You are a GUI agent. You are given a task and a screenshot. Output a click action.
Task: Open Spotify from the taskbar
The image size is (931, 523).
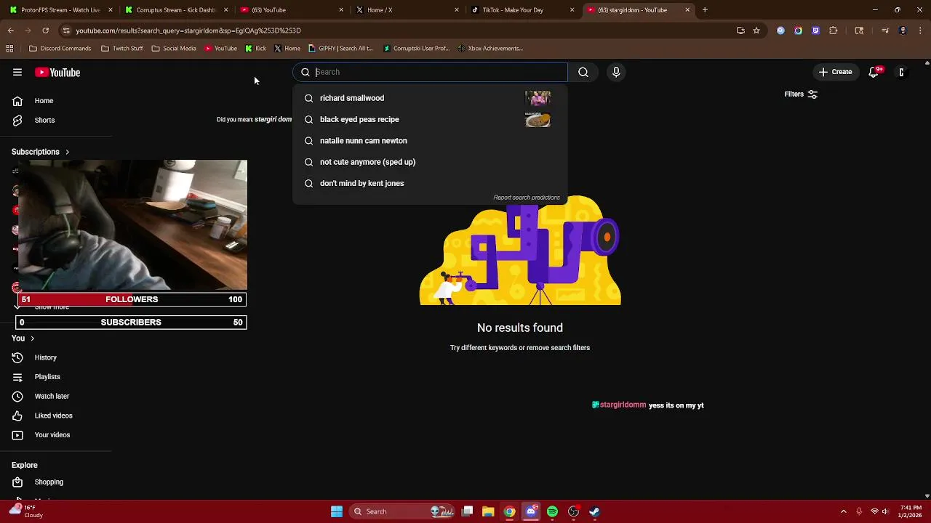click(552, 511)
